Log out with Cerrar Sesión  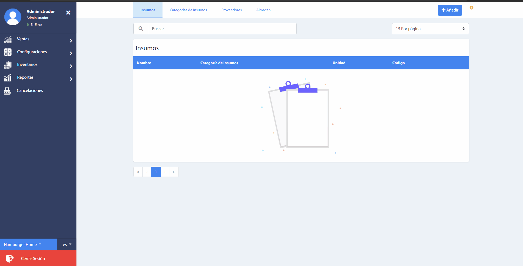coord(33,259)
